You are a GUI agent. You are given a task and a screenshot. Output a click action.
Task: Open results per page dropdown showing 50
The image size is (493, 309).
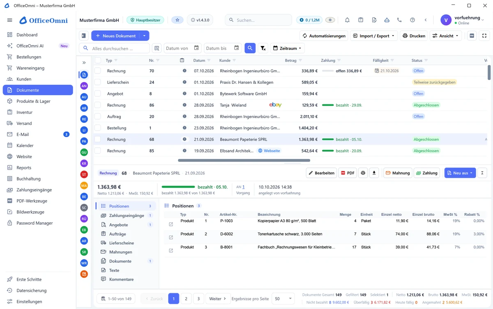point(283,299)
